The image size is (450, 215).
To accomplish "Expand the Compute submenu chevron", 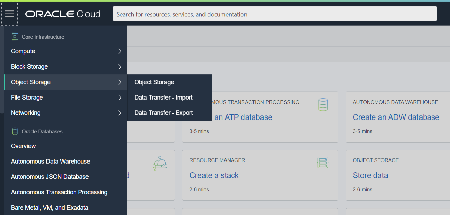I will 120,51.
